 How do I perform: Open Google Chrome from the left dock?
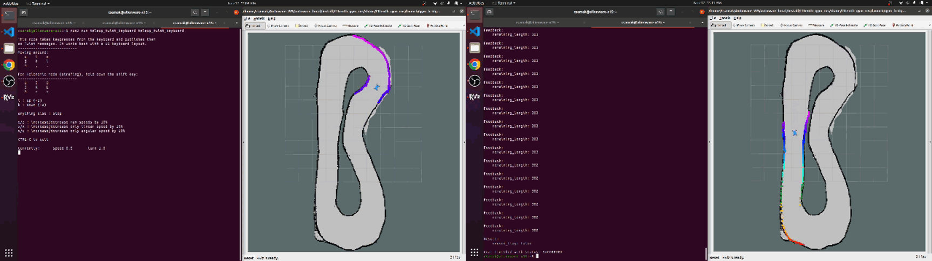pyautogui.click(x=9, y=65)
